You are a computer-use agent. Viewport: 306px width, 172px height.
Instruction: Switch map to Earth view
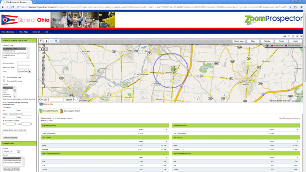point(295,41)
